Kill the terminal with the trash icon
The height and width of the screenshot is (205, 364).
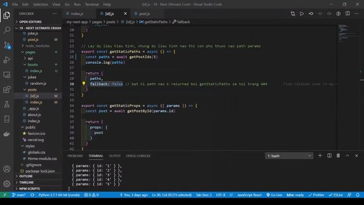(x=338, y=155)
